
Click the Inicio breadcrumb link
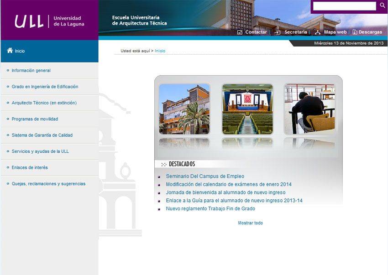tap(160, 51)
